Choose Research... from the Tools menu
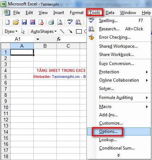The height and width of the screenshot is (160, 152). pyautogui.click(x=119, y=29)
